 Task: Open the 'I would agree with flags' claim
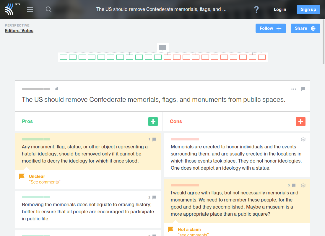click(x=234, y=203)
